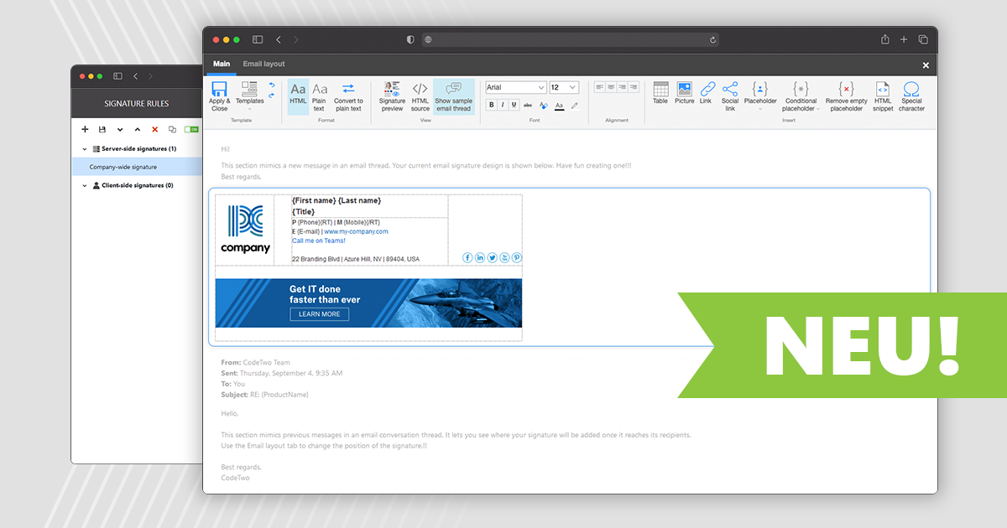Toggle bold text formatting
1007x528 pixels.
(x=492, y=105)
